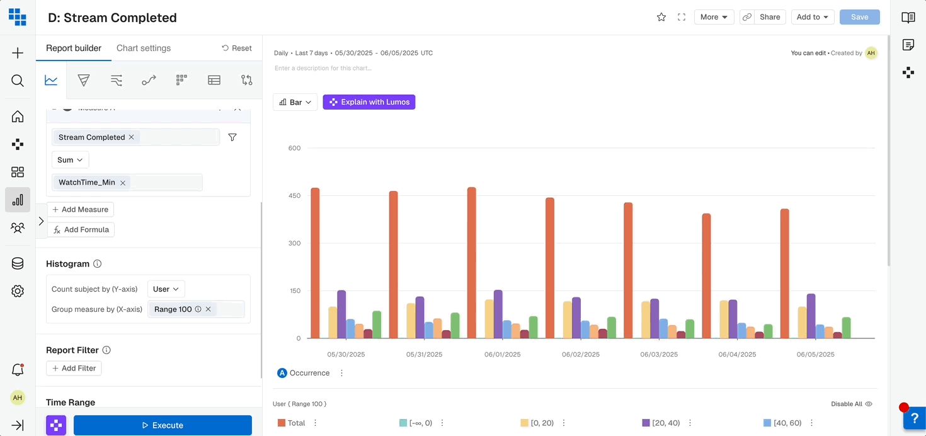The height and width of the screenshot is (436, 926).
Task: Click Add Filter under Report Filter
Action: pos(74,369)
